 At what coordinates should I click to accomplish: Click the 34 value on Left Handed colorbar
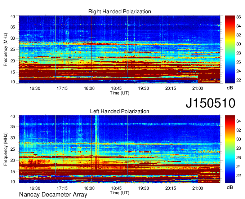point(239,121)
